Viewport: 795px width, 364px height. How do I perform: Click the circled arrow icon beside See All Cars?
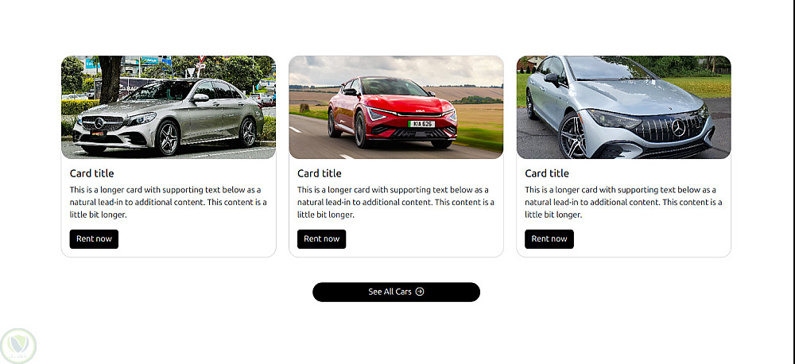pos(419,292)
